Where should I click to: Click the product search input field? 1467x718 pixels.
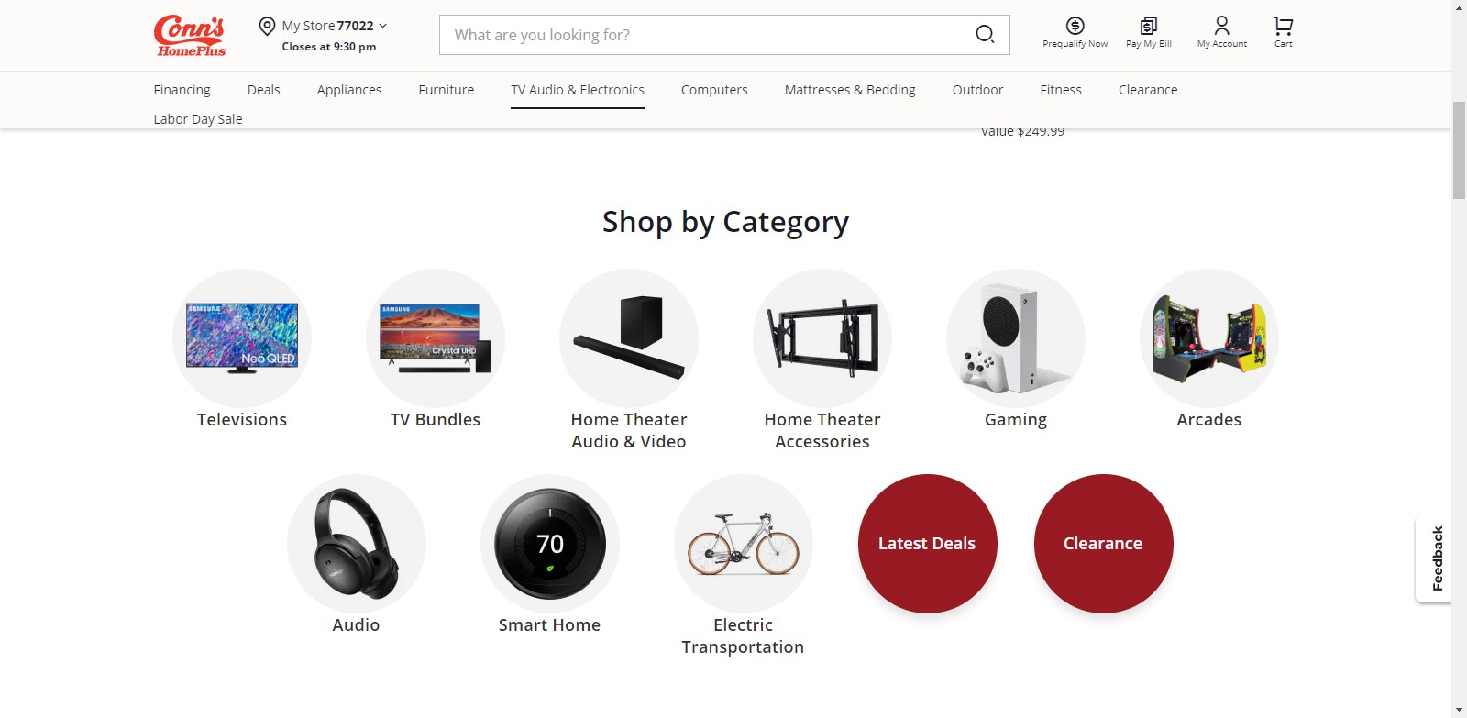(x=706, y=35)
